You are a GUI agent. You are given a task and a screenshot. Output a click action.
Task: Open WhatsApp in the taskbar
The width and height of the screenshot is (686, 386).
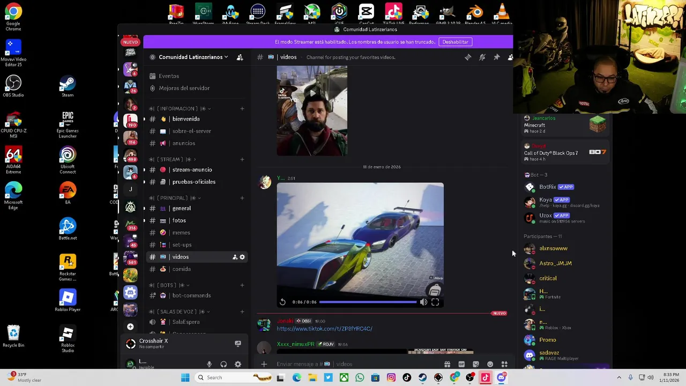coord(360,378)
